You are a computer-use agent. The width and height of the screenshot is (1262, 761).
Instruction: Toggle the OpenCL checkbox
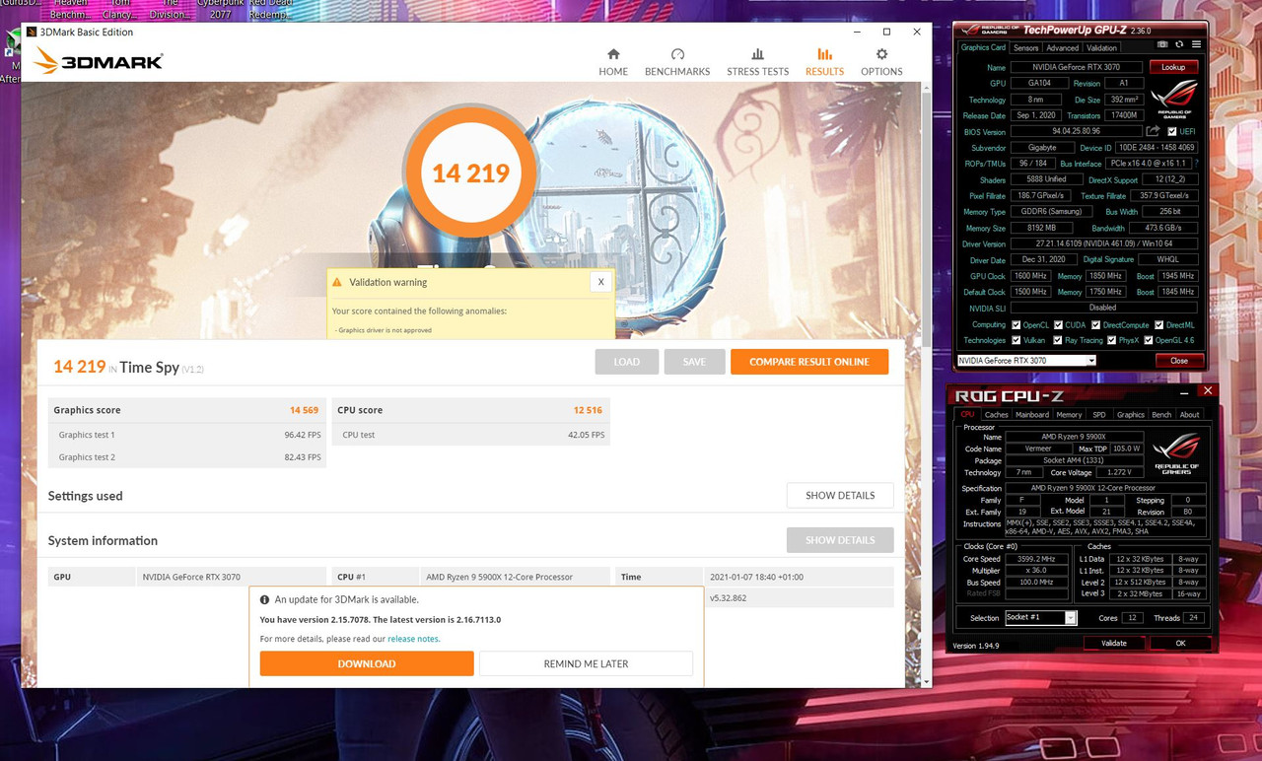pyautogui.click(x=1016, y=324)
